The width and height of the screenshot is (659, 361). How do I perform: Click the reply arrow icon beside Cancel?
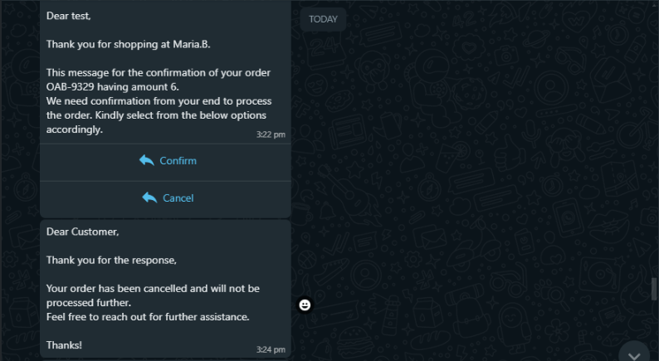149,198
